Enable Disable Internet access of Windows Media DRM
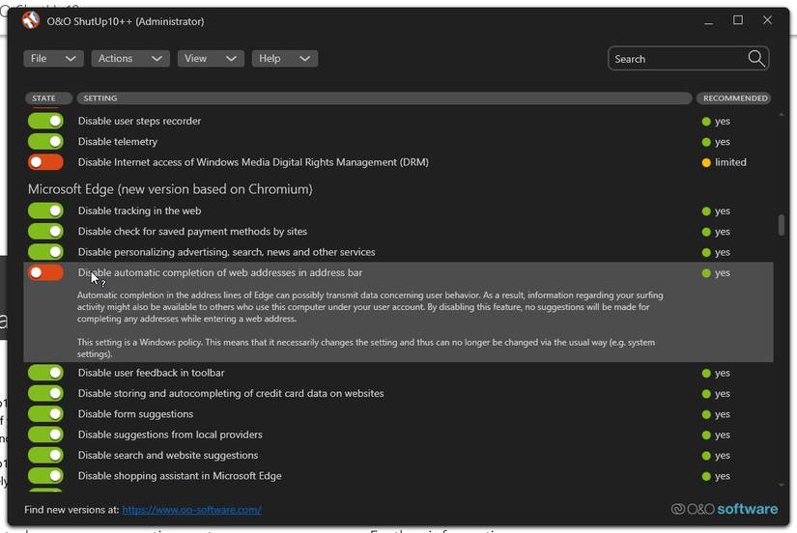The height and width of the screenshot is (533, 797). pos(45,162)
